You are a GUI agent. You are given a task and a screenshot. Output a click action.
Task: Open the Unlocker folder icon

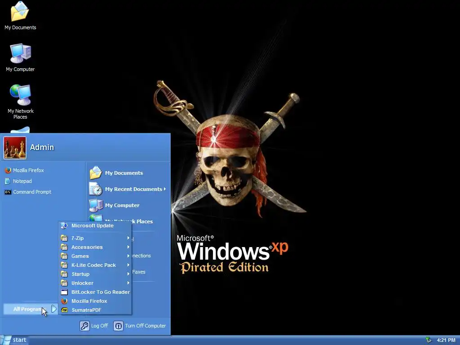pyautogui.click(x=64, y=283)
